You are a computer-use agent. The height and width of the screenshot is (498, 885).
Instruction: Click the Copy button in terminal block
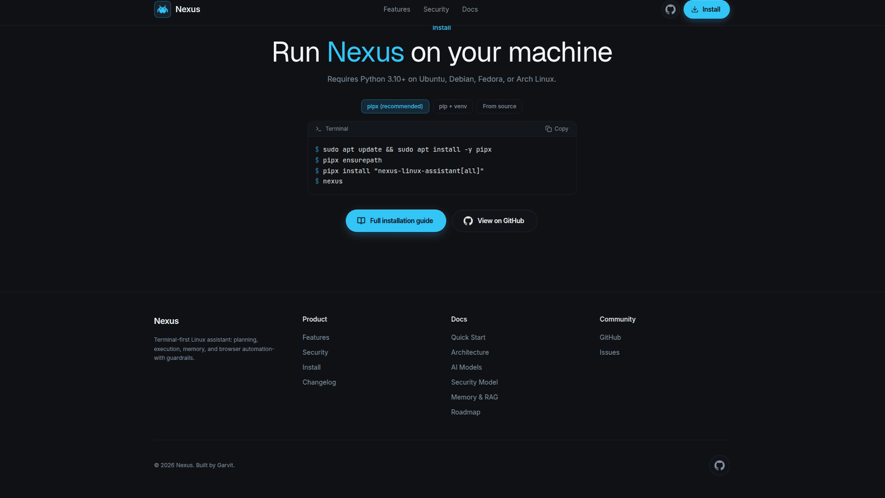[x=557, y=129]
